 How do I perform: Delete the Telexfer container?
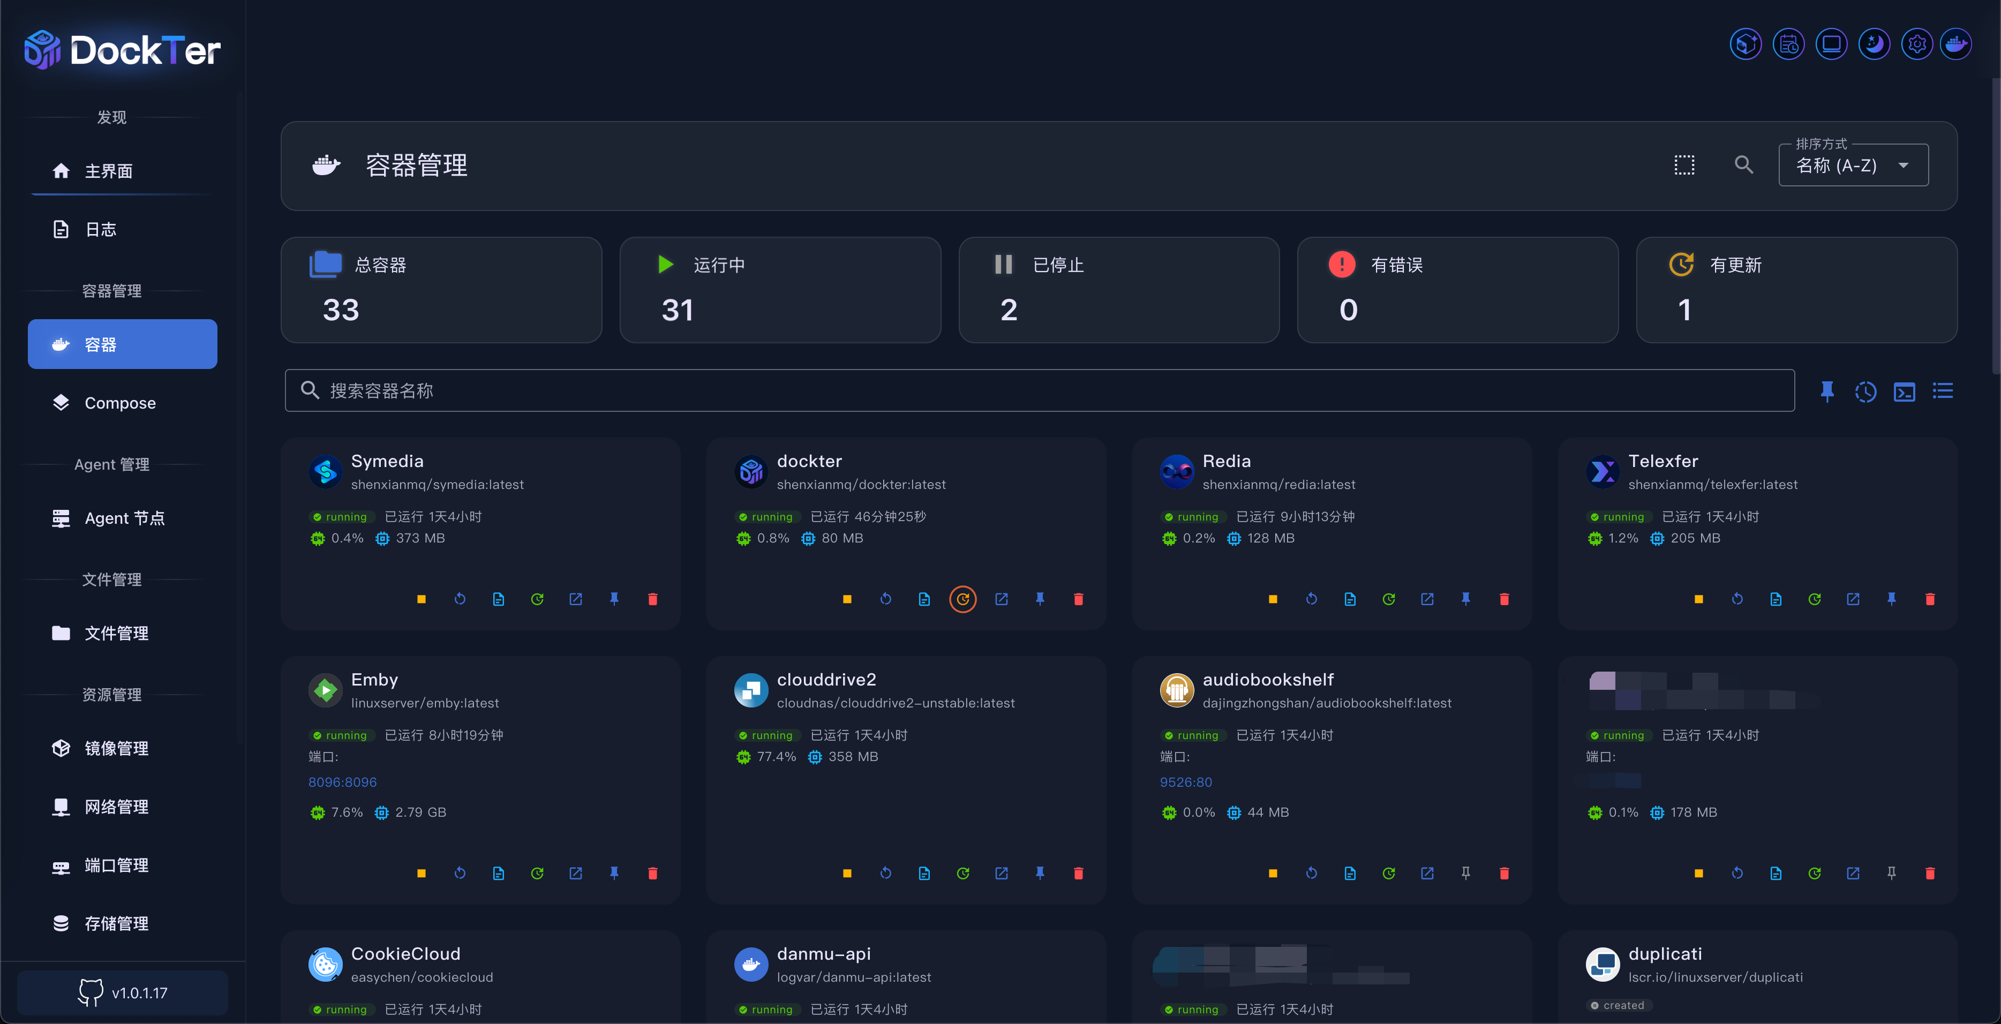click(x=1930, y=599)
